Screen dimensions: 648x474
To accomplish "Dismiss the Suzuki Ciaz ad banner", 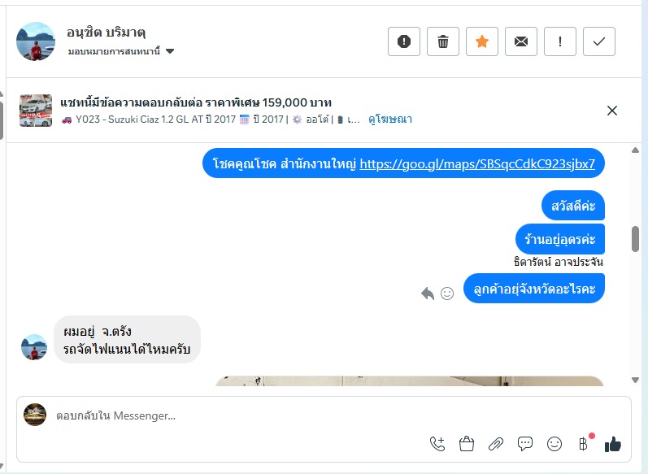I will (612, 111).
